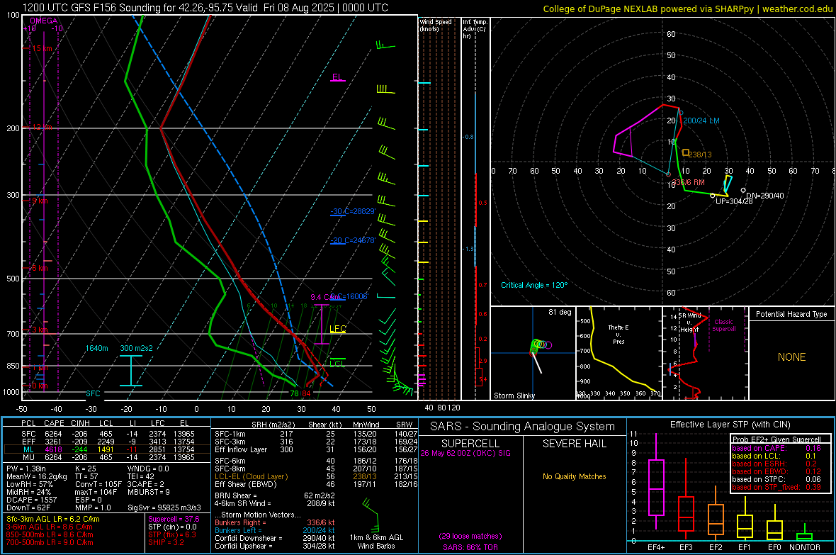Select the MU parcel row

click(107, 456)
